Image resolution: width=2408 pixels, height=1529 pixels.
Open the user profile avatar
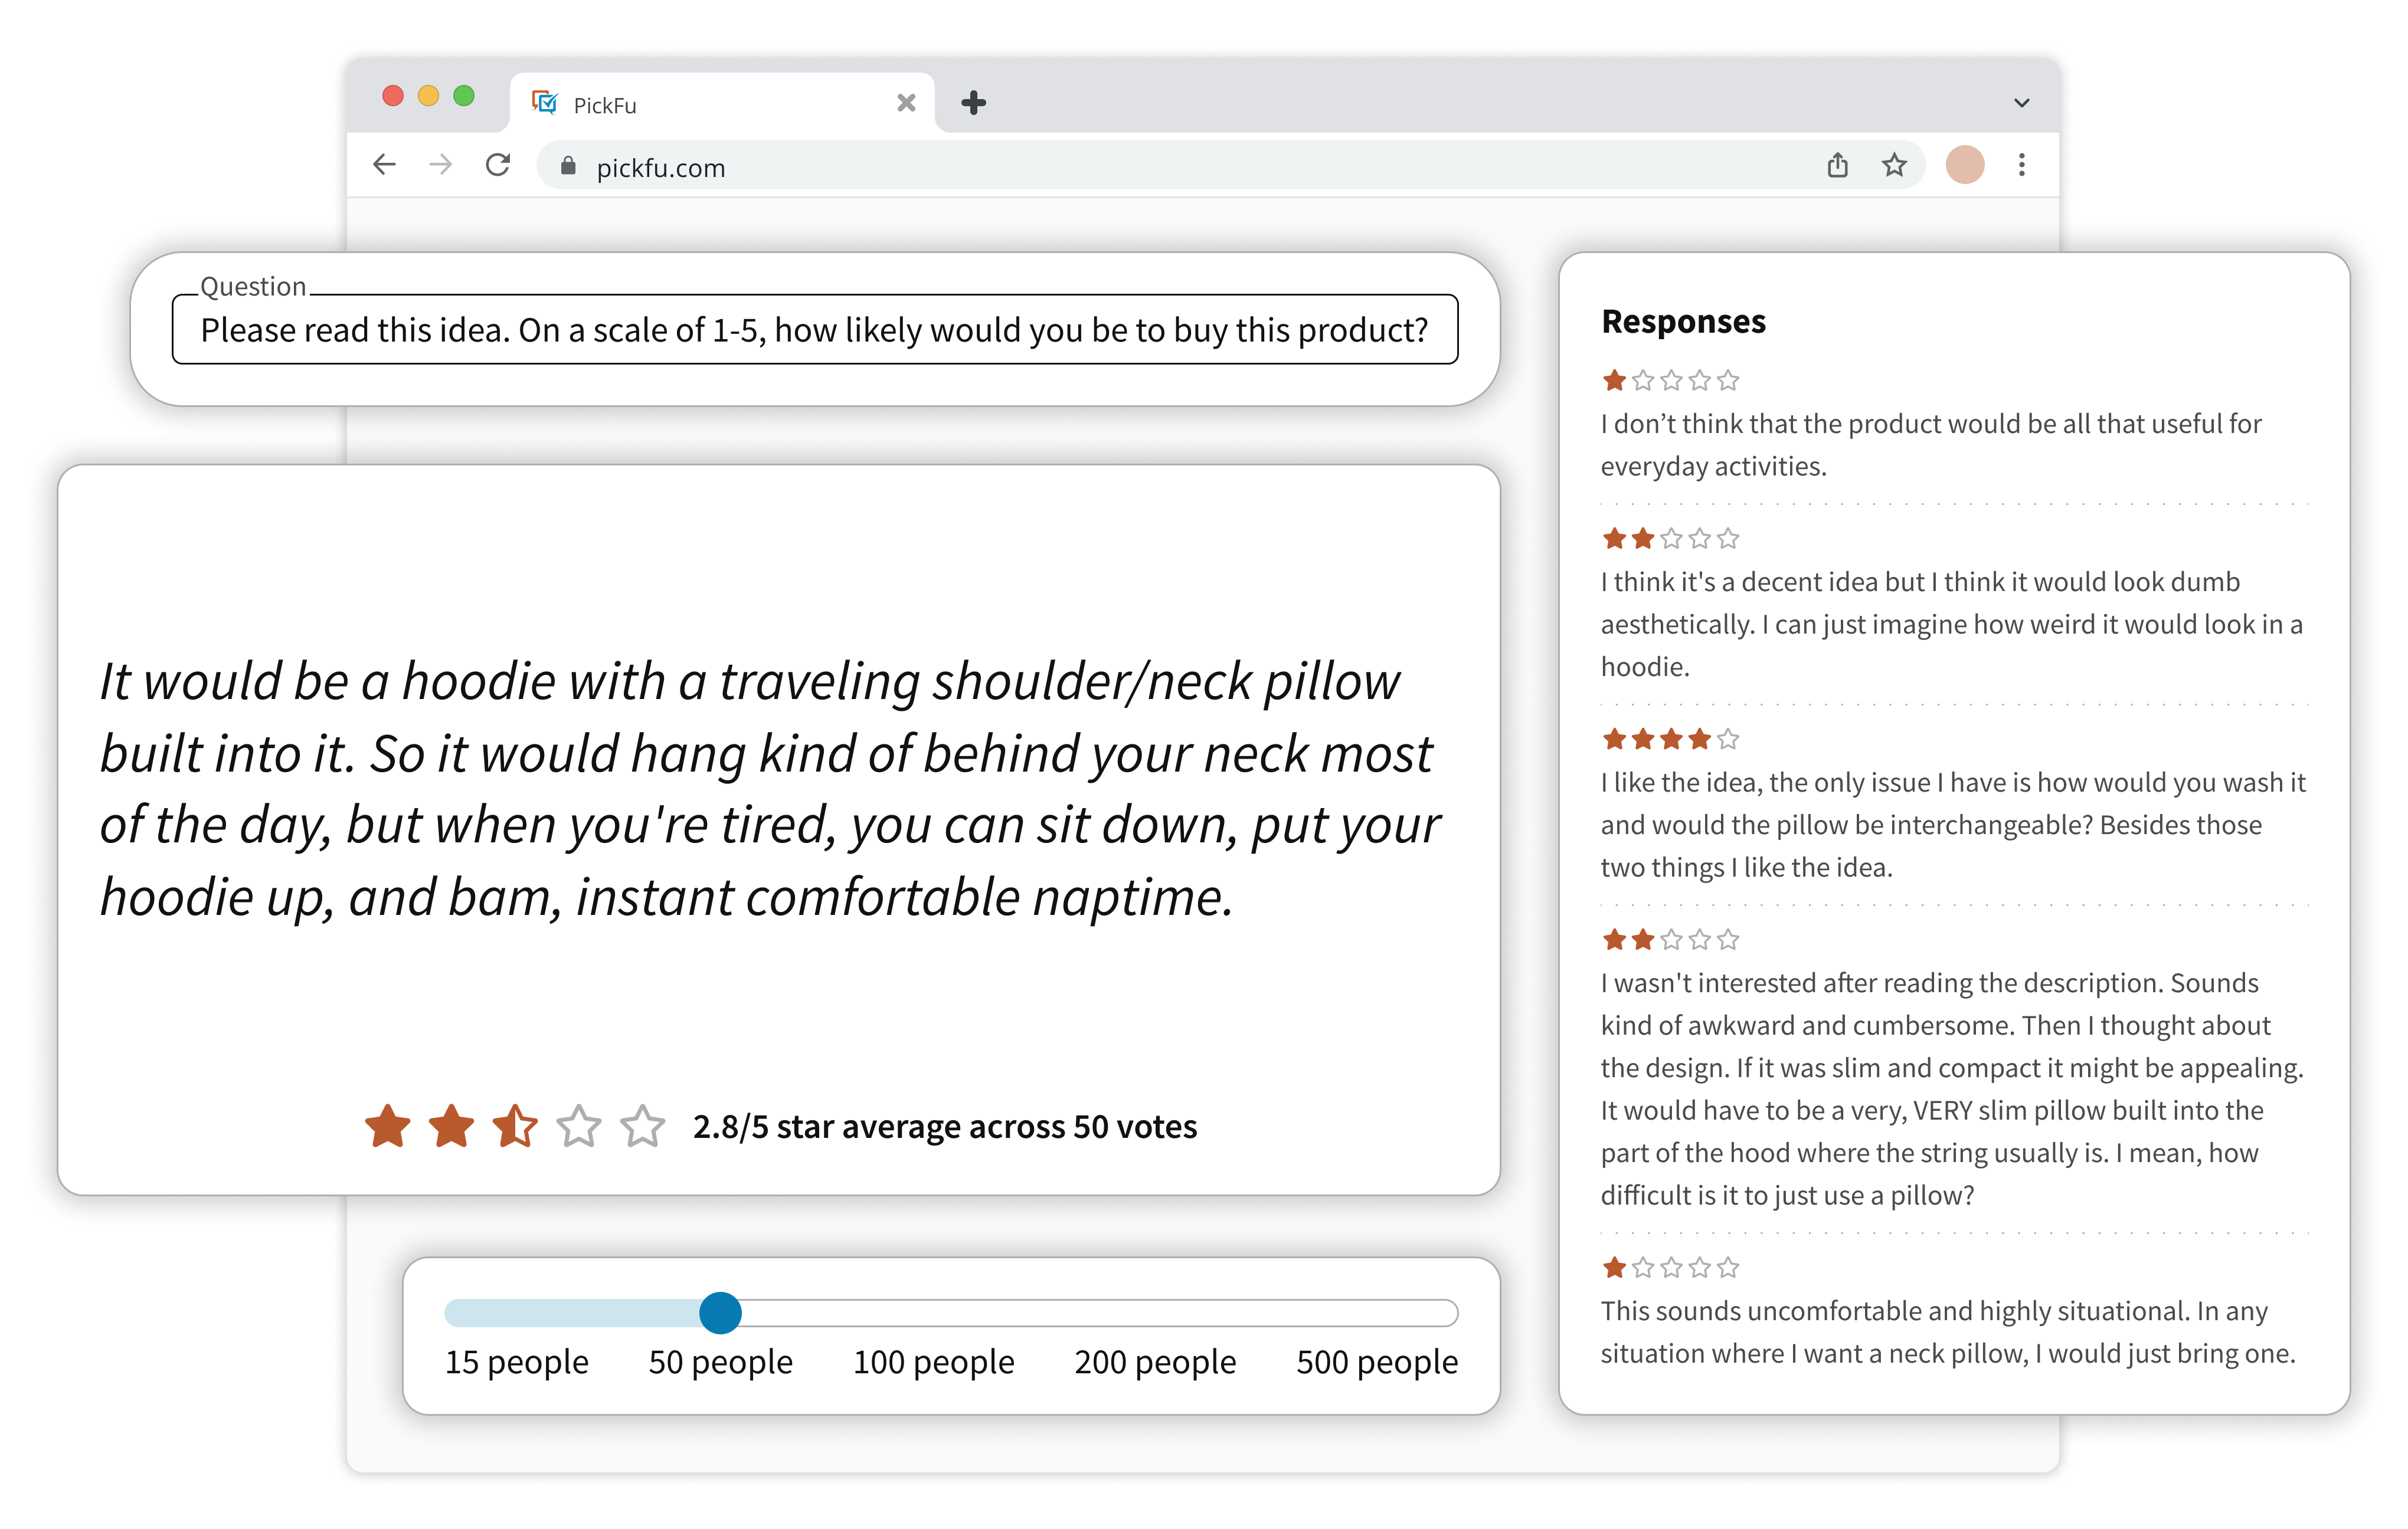tap(1965, 165)
